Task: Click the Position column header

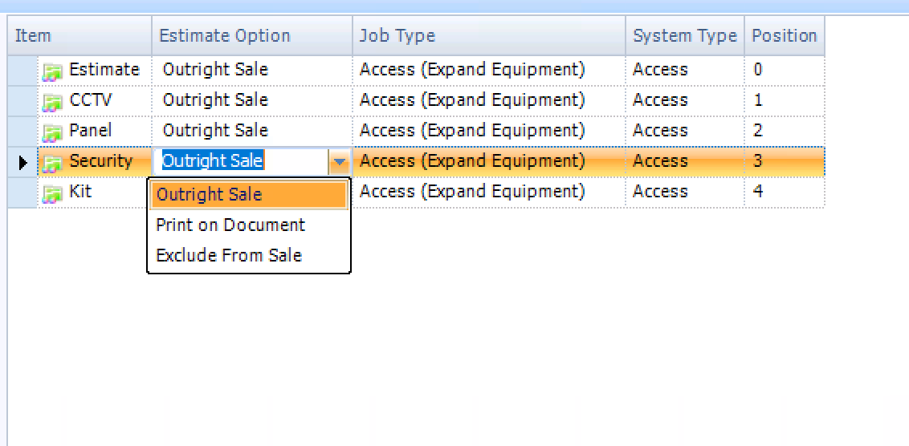Action: click(785, 36)
